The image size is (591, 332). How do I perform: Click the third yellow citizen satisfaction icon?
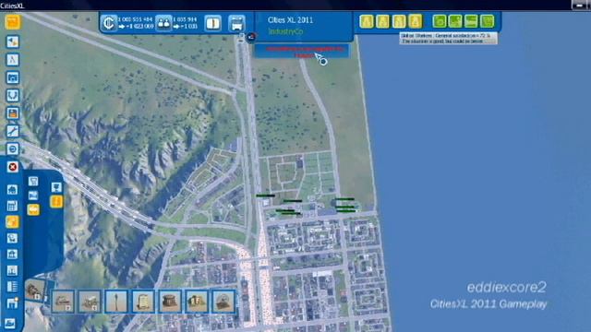399,21
